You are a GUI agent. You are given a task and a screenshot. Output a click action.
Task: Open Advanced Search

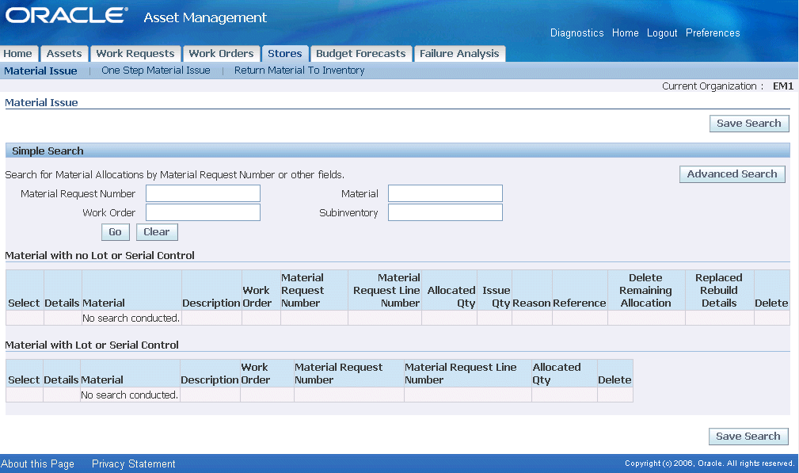732,174
